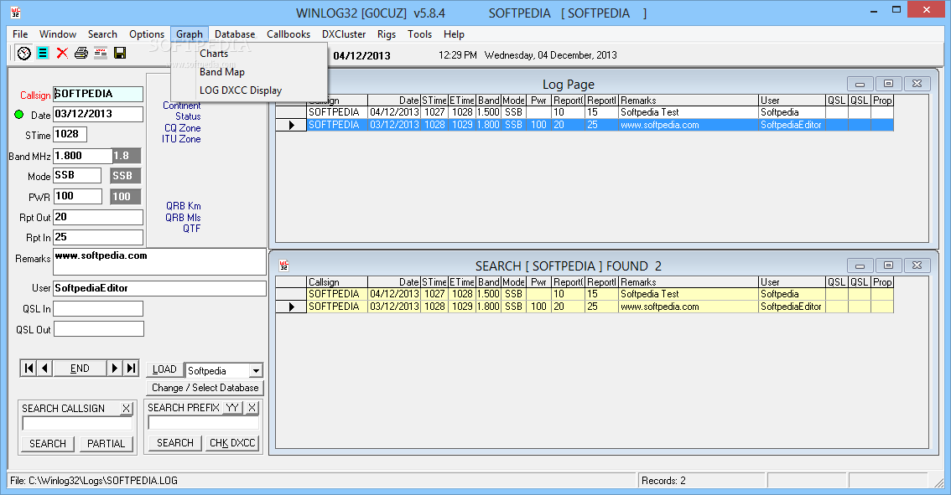Image resolution: width=951 pixels, height=495 pixels.
Task: Click the QSL In input field
Action: (98, 308)
